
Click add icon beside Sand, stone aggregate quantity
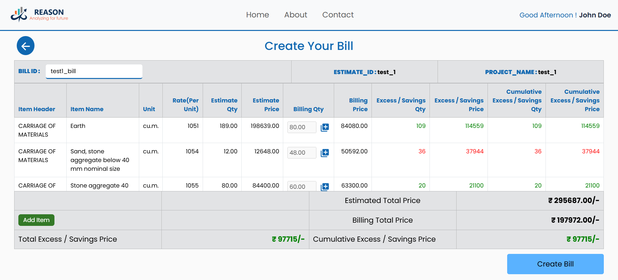point(324,153)
